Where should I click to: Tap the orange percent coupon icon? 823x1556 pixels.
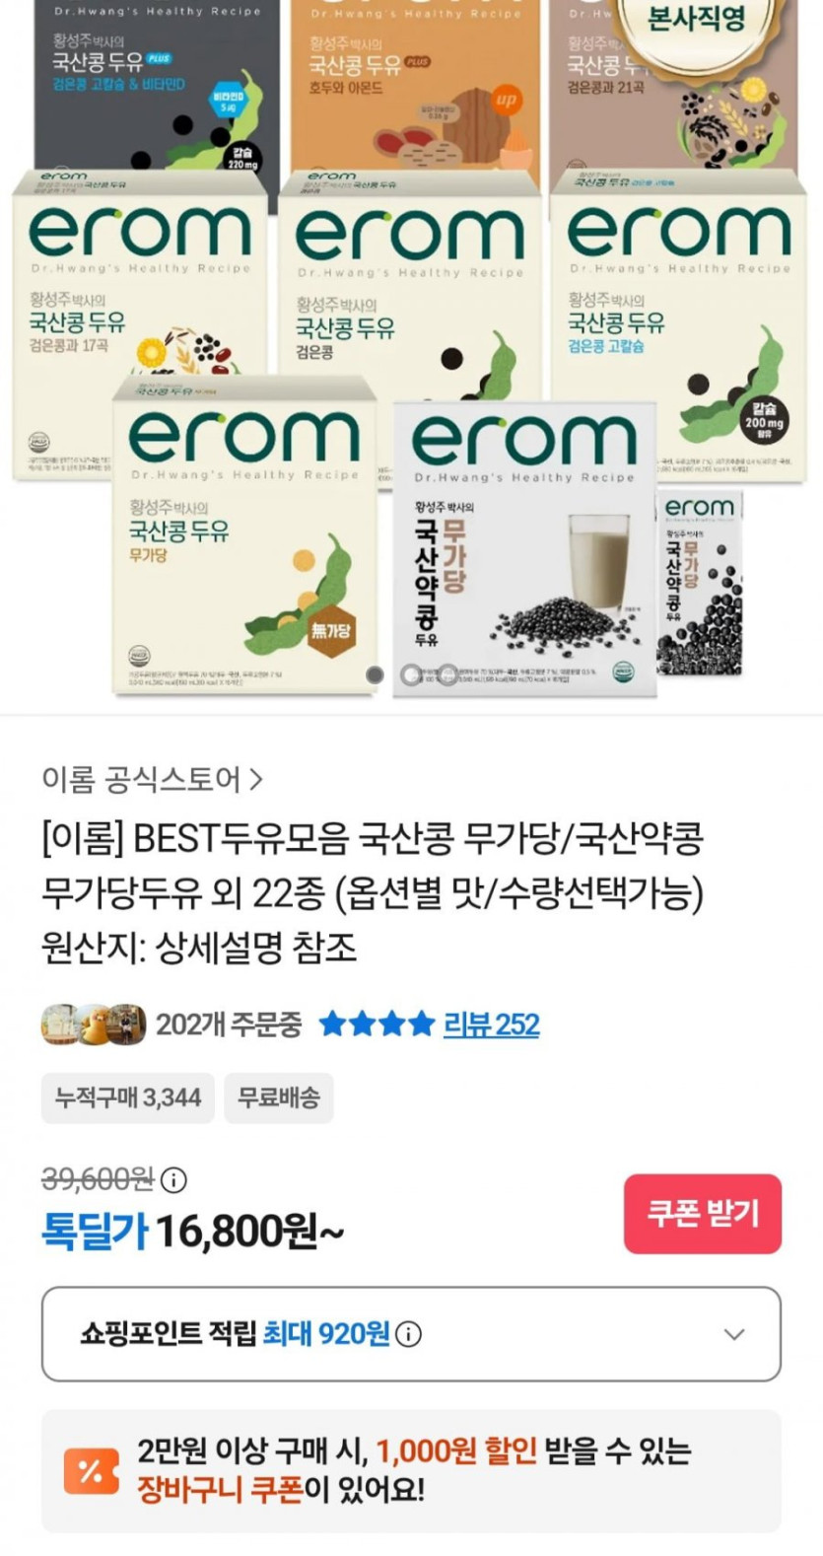pyautogui.click(x=91, y=1471)
